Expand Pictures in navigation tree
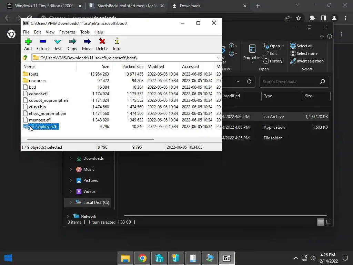 pyautogui.click(x=71, y=180)
